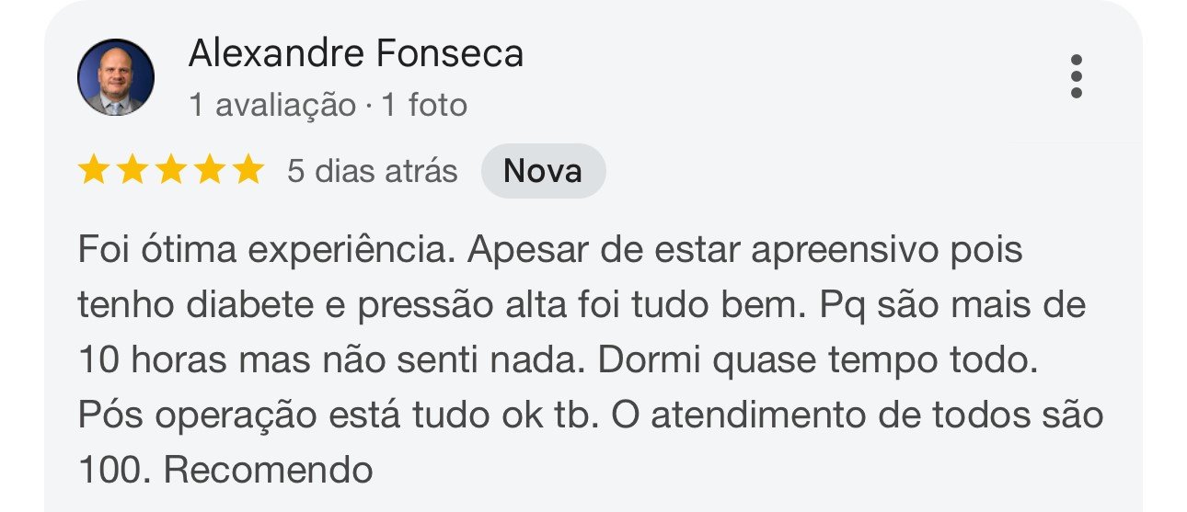Image resolution: width=1187 pixels, height=512 pixels.
Task: Select the fifth yellow rating star
Action: 248,171
